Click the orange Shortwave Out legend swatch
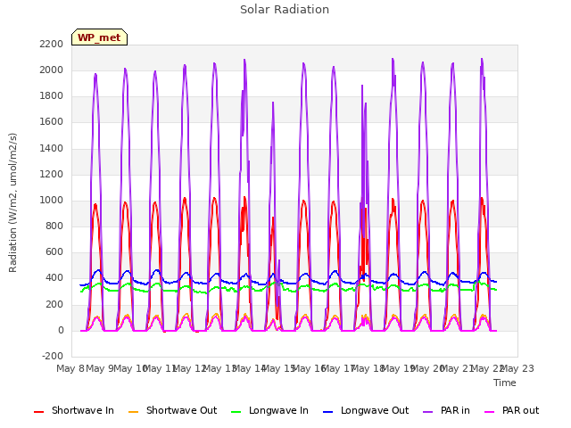The width and height of the screenshot is (571, 428). click(x=133, y=412)
